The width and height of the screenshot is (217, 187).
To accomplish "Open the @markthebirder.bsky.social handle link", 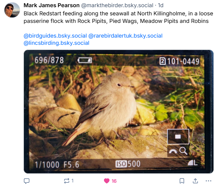I will tap(118, 5).
